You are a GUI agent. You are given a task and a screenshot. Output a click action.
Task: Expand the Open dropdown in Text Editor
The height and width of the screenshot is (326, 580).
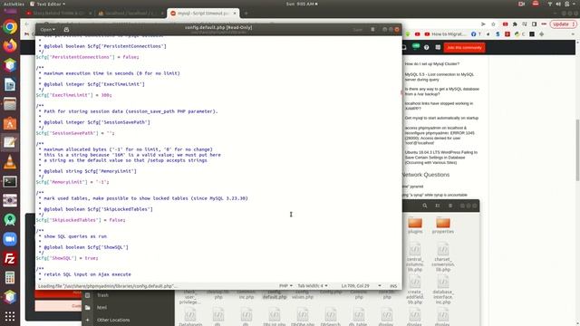(48, 29)
